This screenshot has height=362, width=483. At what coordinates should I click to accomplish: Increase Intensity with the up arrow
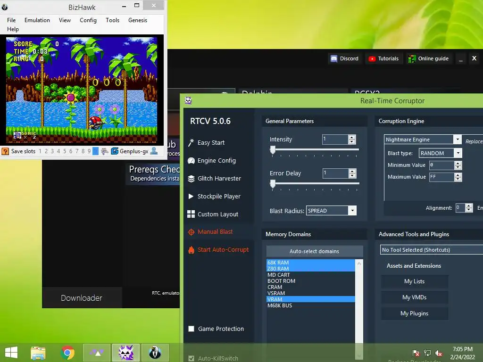pos(352,137)
